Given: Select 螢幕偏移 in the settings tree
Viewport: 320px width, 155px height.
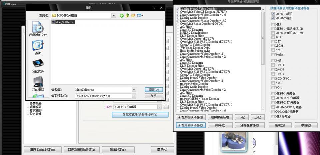Looking at the screenshot, I should [x=36, y=103].
